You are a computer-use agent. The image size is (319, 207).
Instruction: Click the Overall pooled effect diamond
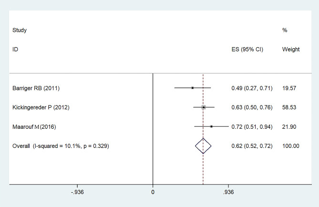[203, 145]
